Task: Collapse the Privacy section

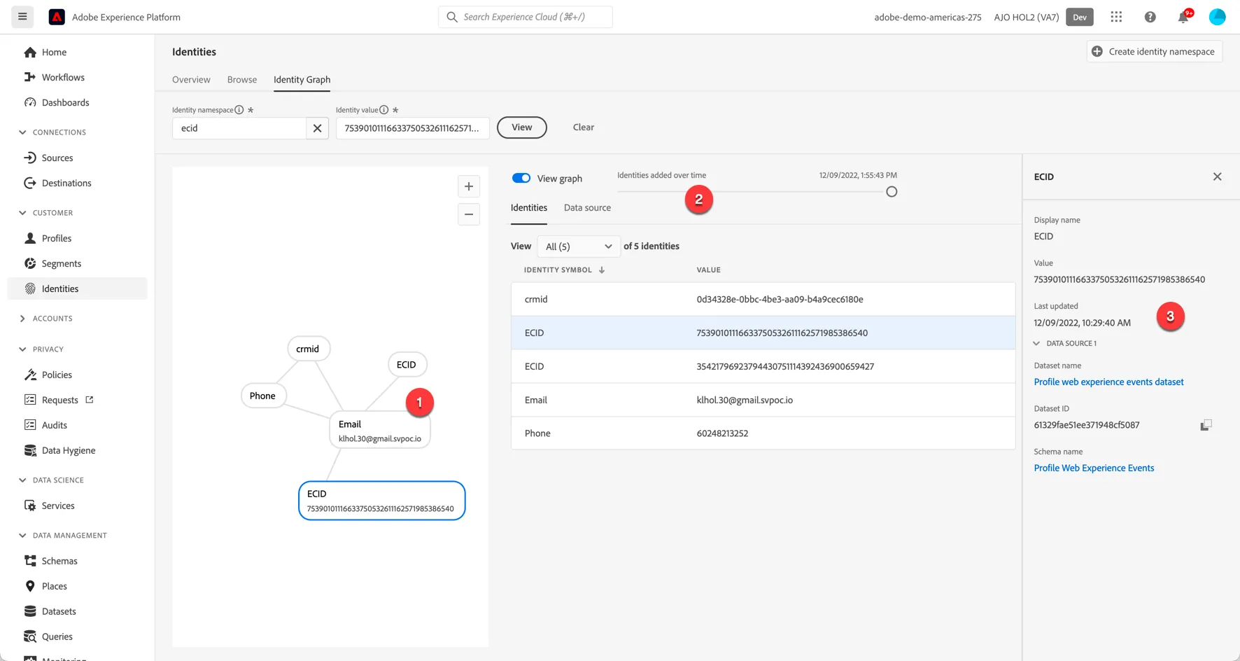Action: pos(22,349)
